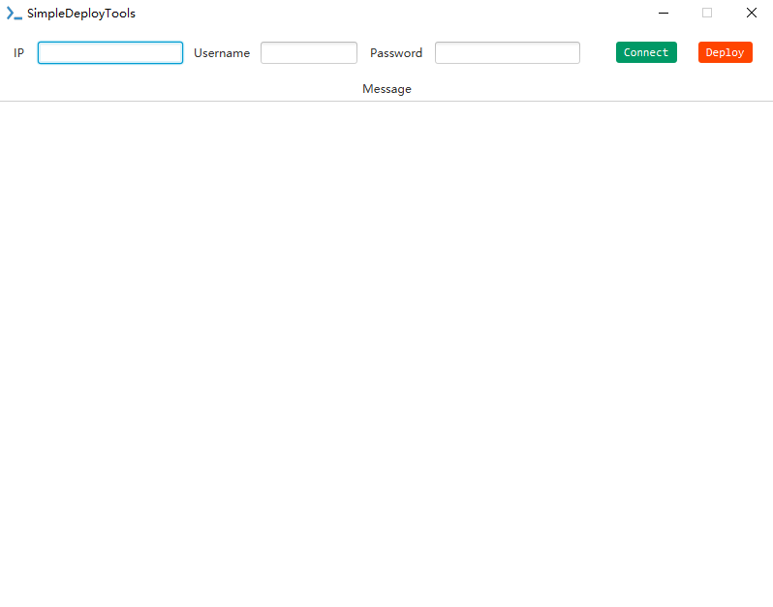Click the SimpleDeployTools terminal icon
This screenshot has width=773, height=607.
pos(14,14)
